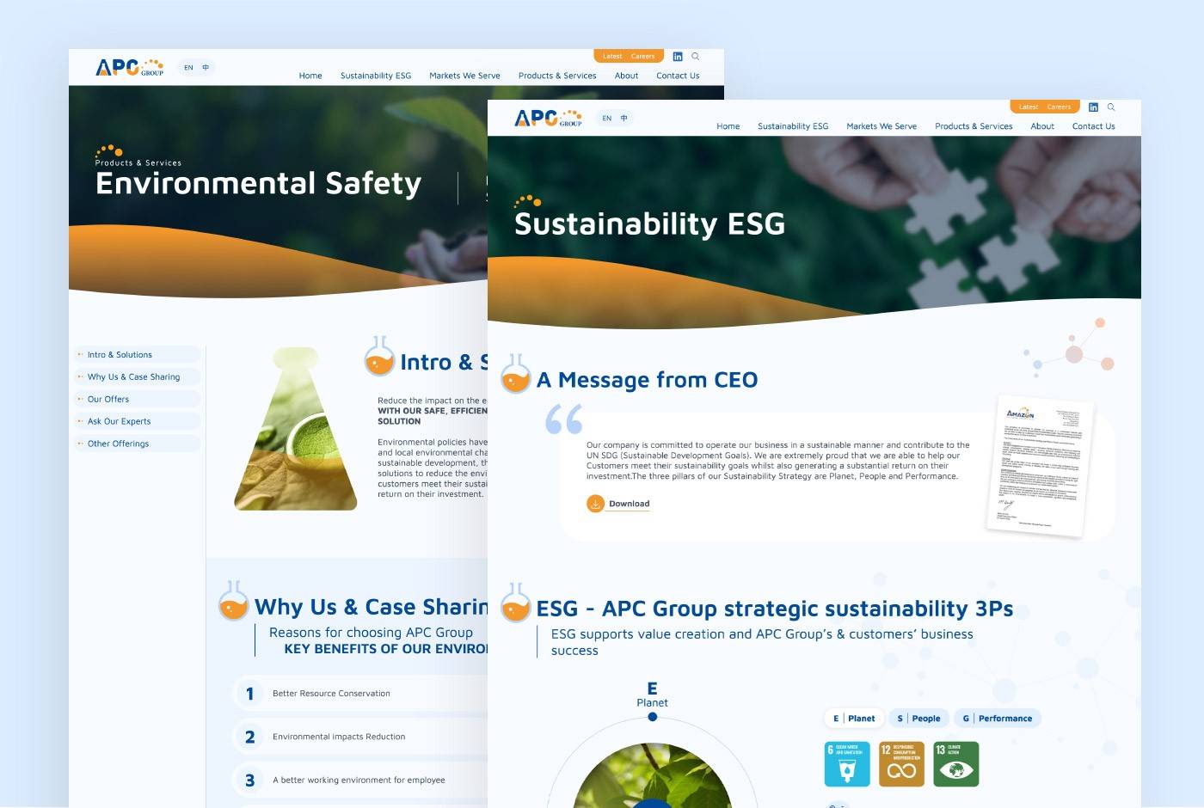The height and width of the screenshot is (808, 1204).
Task: Expand Products & Services menu on Sustainability page
Action: pos(973,126)
